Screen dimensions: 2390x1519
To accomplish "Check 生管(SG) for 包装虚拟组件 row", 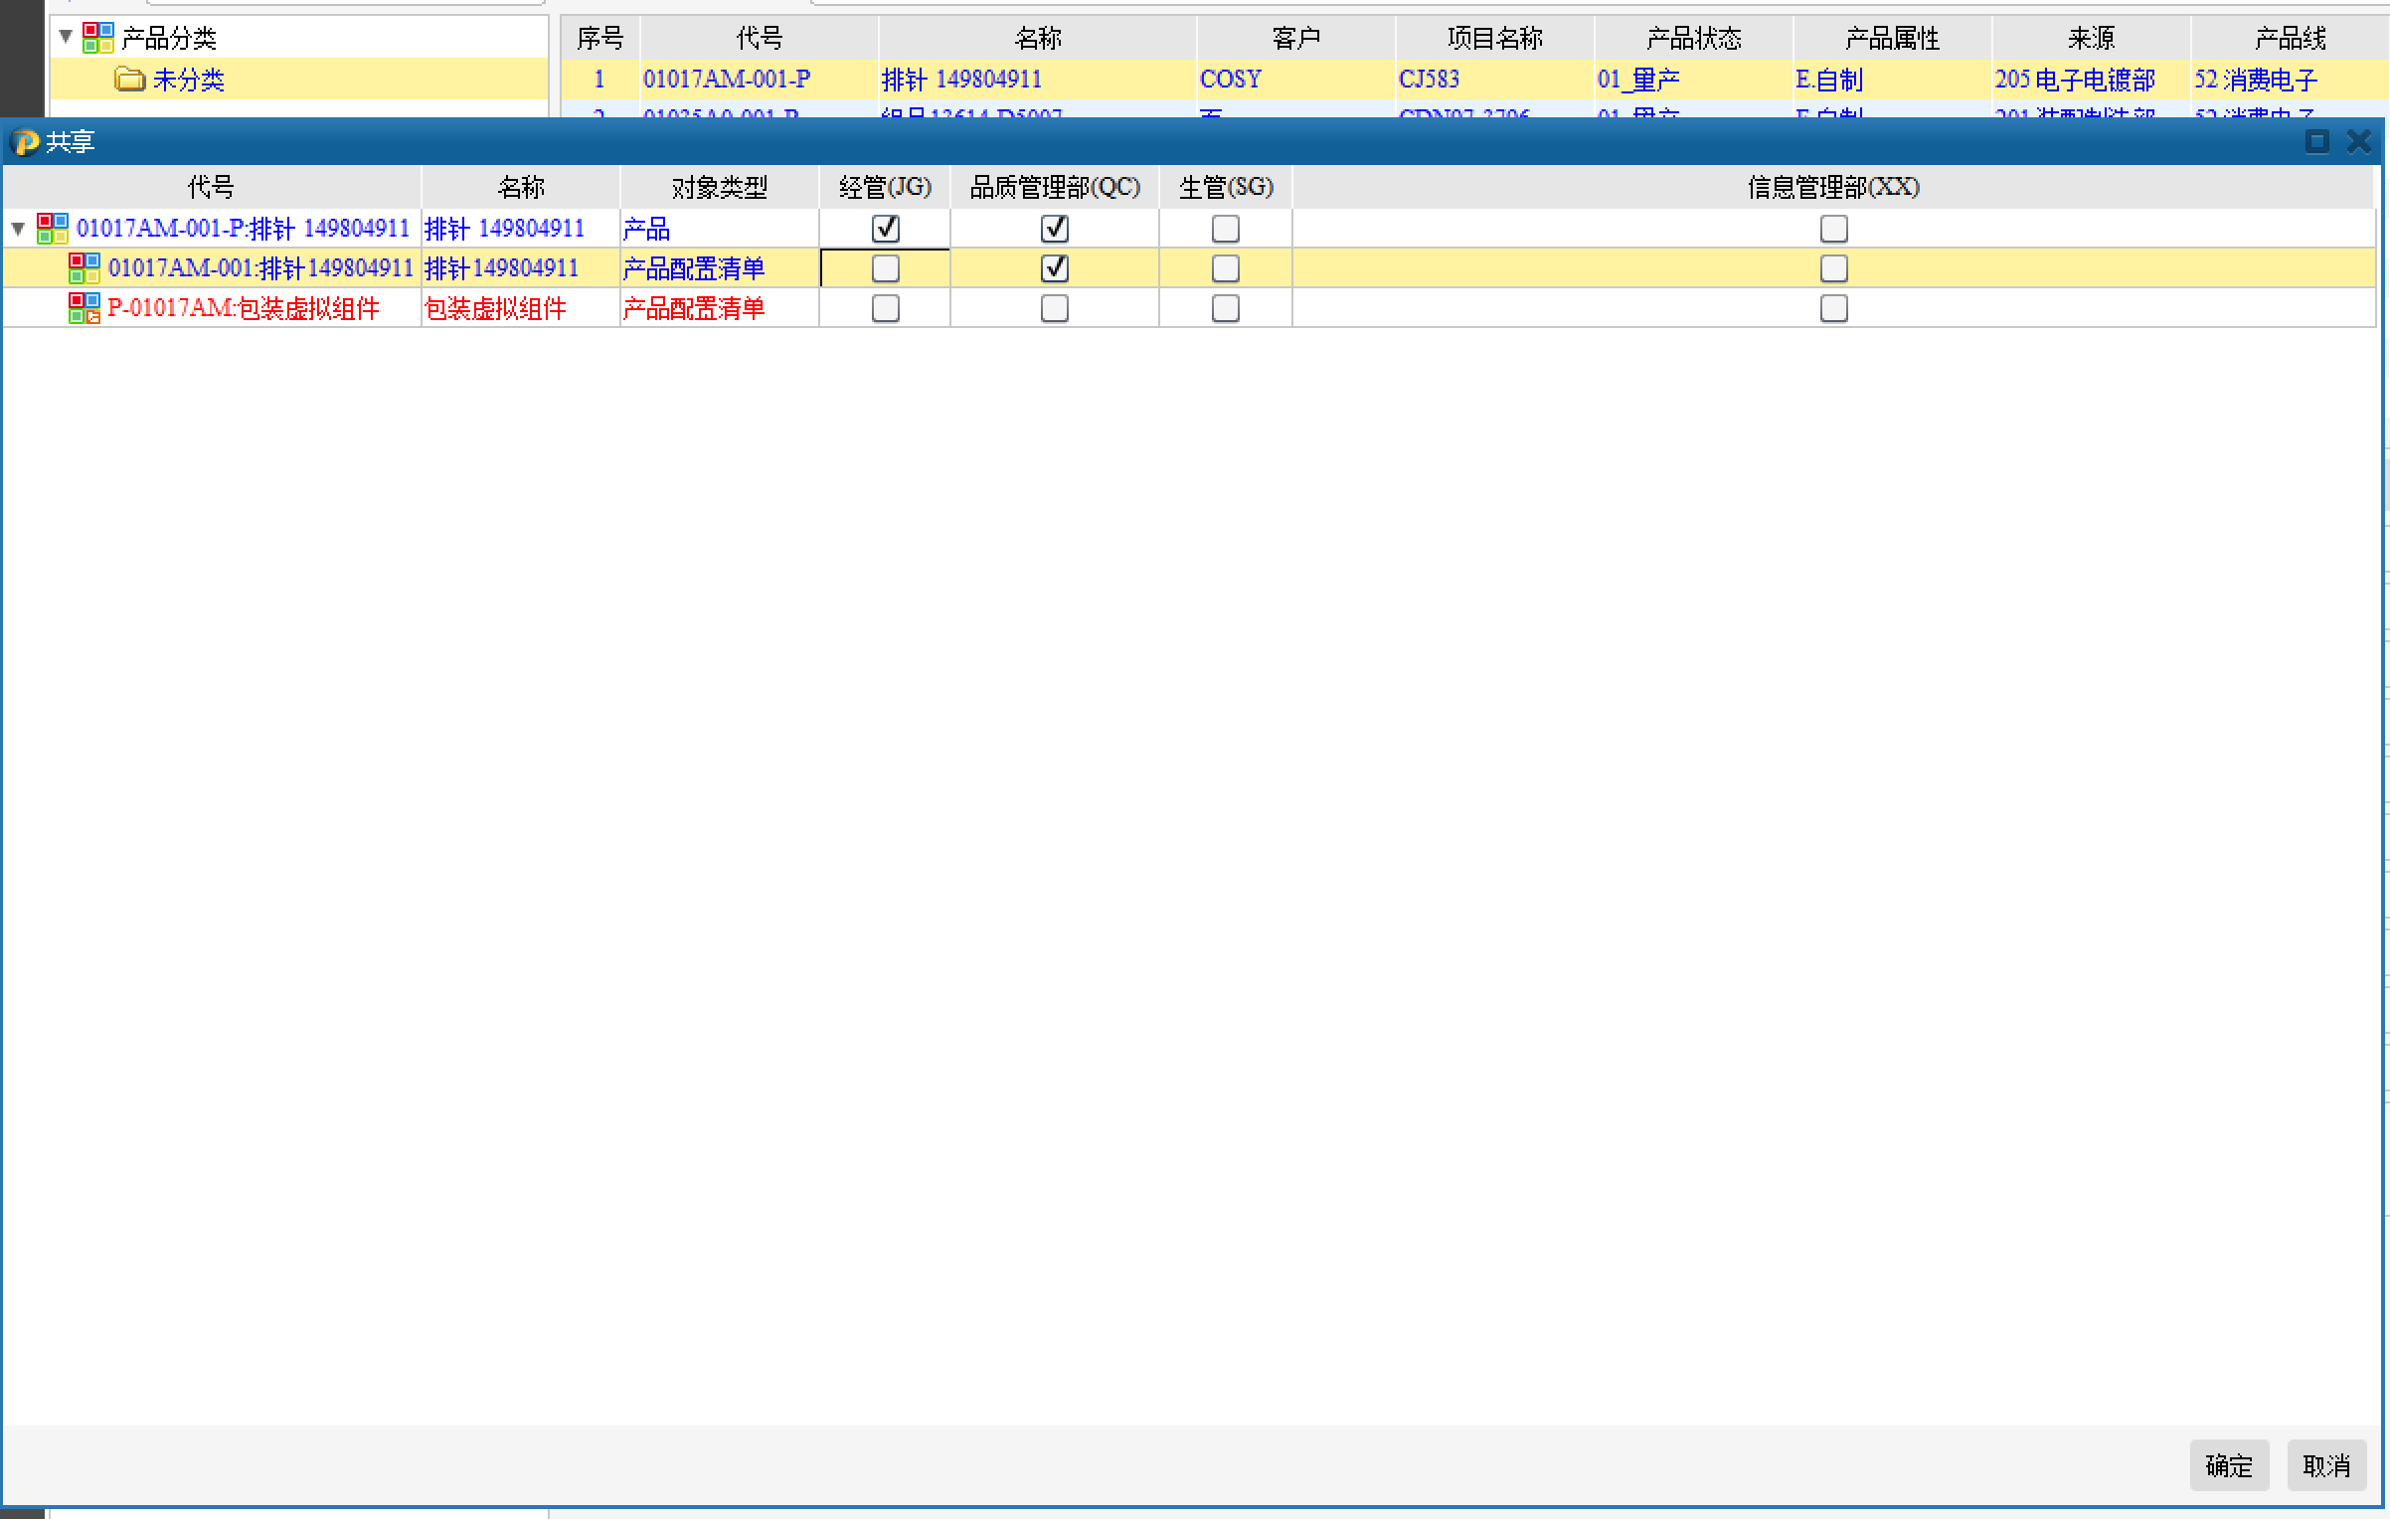I will point(1225,308).
